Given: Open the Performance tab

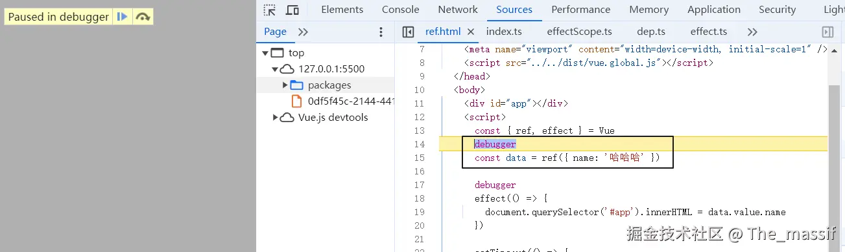Looking at the screenshot, I should (x=581, y=10).
